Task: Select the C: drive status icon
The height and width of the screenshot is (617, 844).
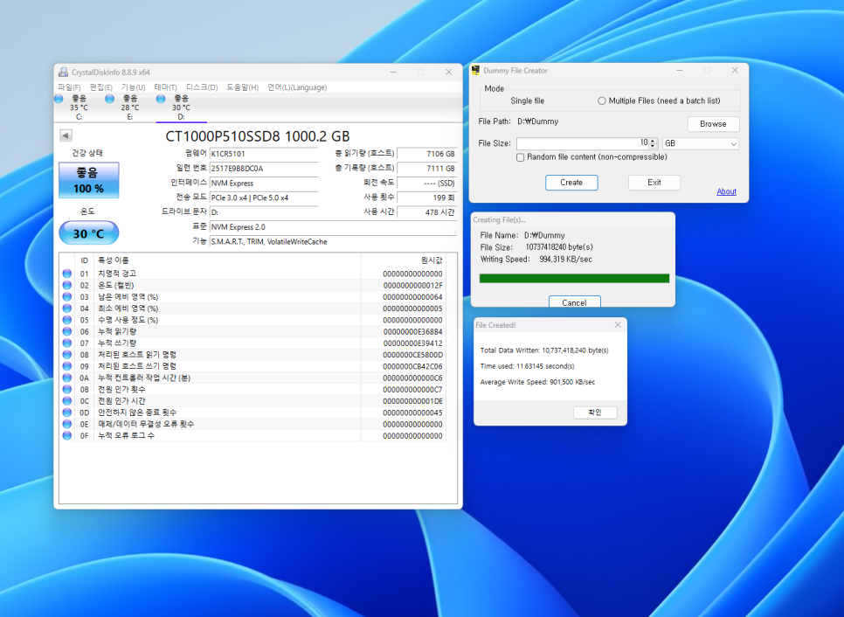Action: (x=59, y=99)
